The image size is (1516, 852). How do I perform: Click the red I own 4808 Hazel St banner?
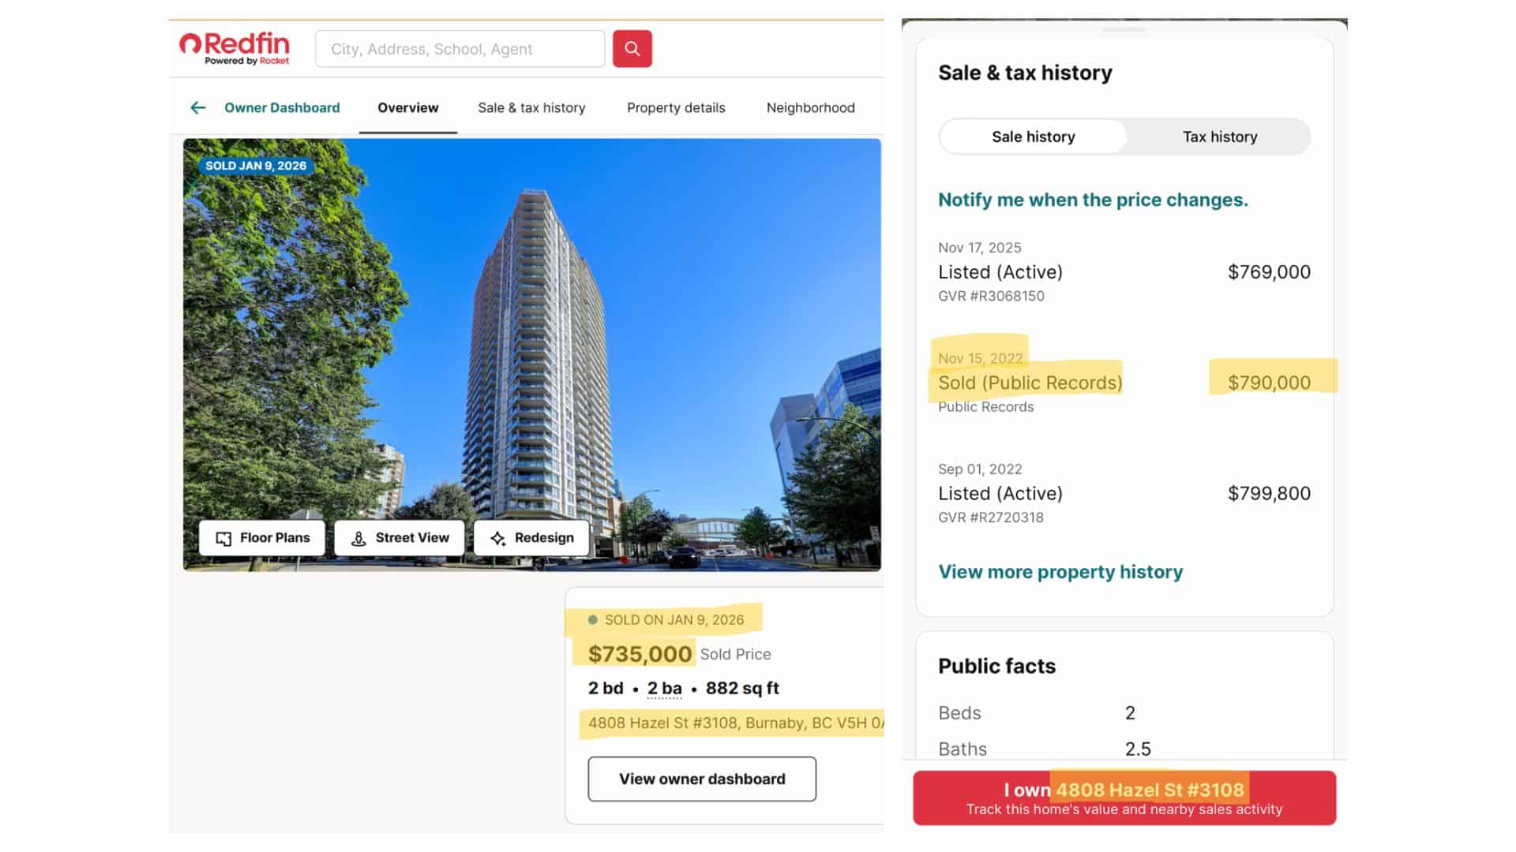click(x=1124, y=798)
